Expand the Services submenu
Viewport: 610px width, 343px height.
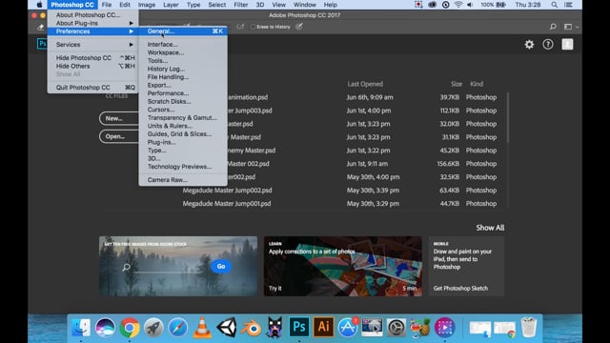(92, 45)
